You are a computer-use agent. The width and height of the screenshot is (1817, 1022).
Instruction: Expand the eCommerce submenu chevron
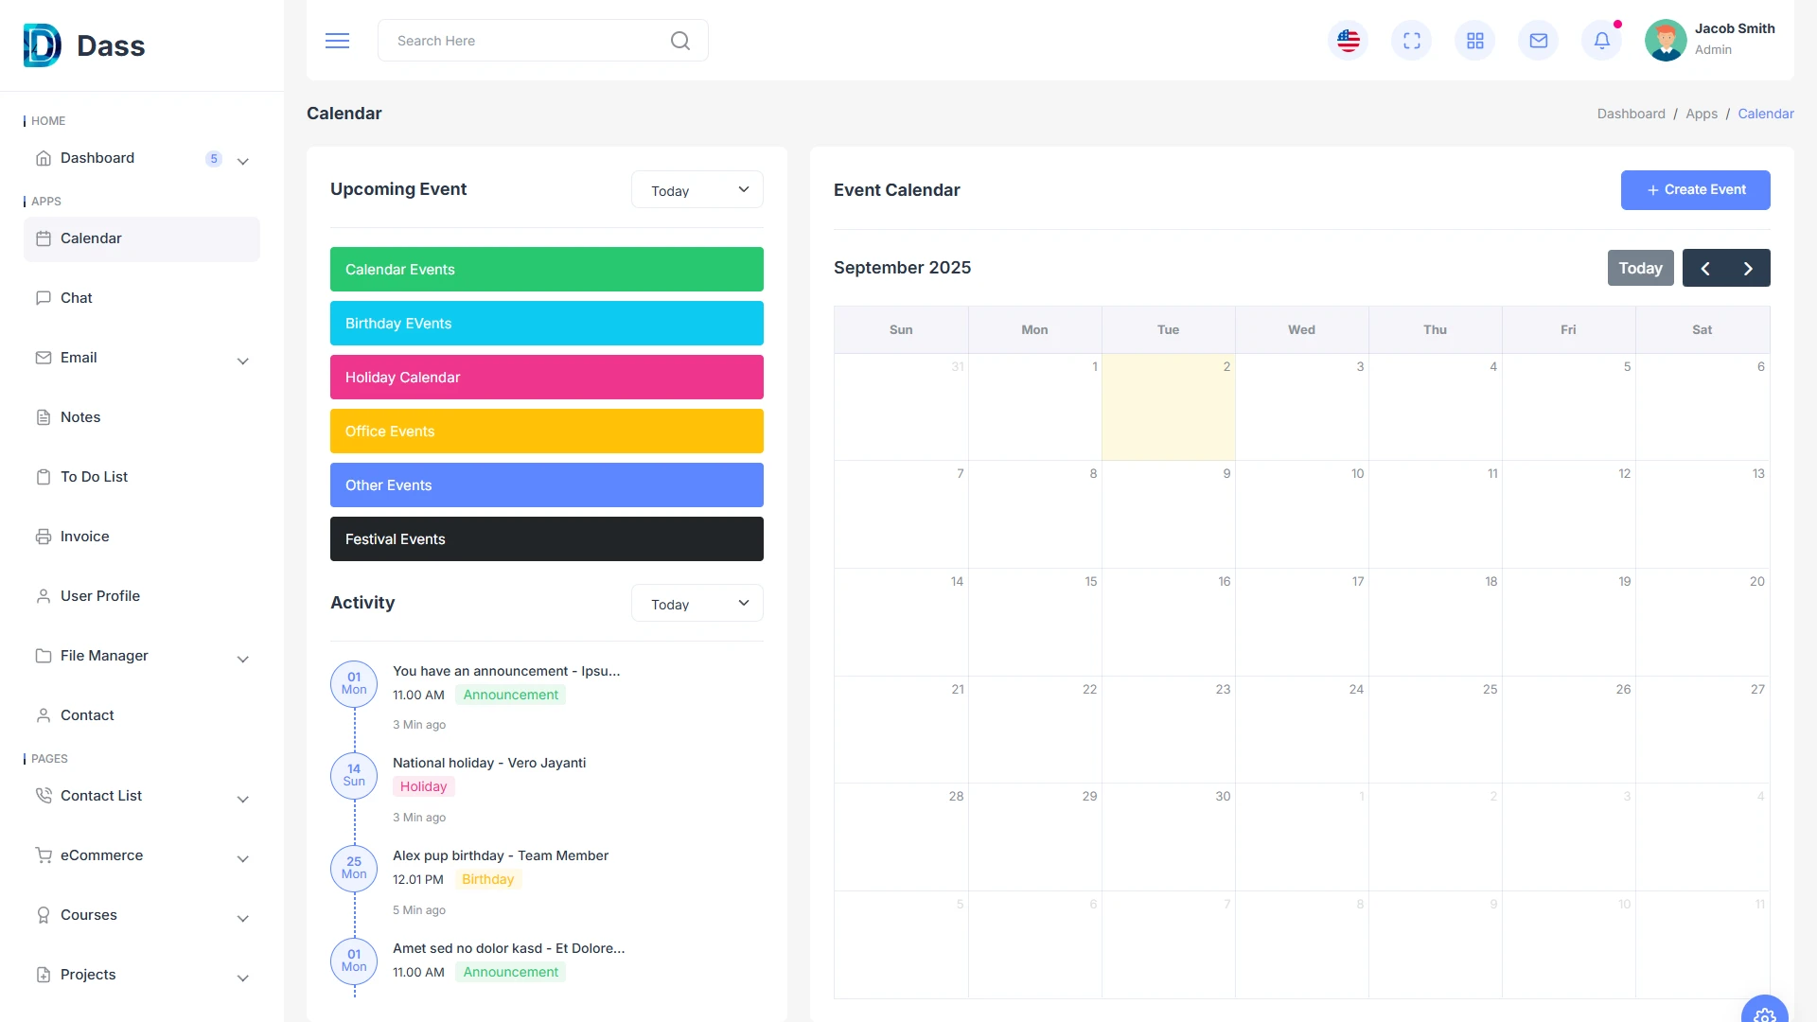[x=243, y=858]
